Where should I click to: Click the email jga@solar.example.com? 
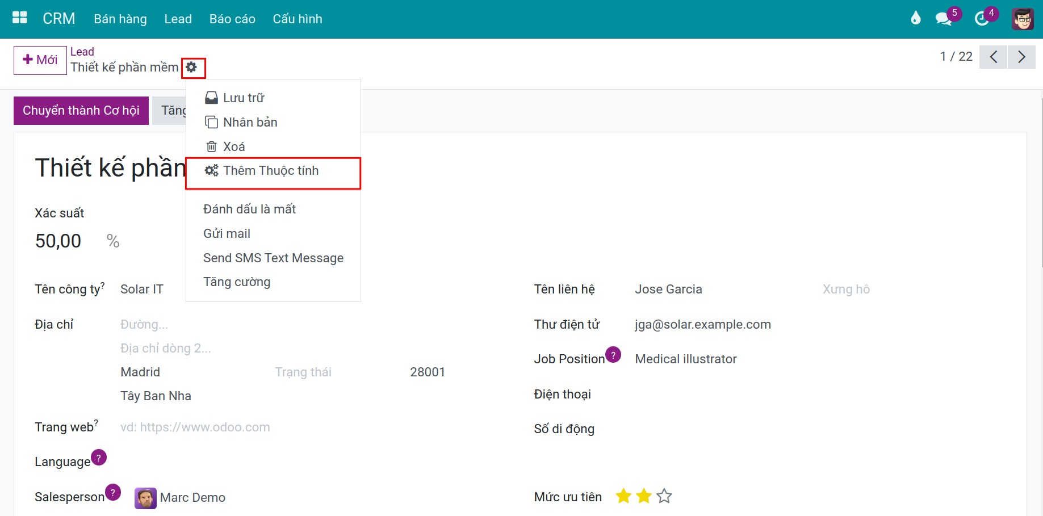pos(703,325)
